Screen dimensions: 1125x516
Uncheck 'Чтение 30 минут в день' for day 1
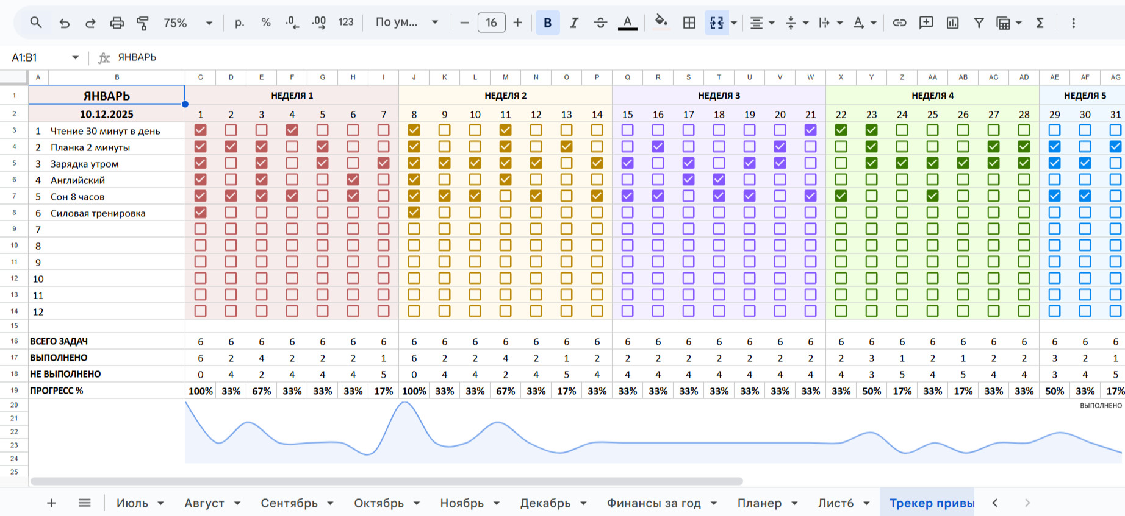coord(200,130)
